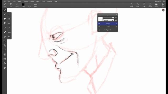Image resolution: width=168 pixels, height=94 pixels.
Task: Select the gradient tool
Action: (5, 55)
